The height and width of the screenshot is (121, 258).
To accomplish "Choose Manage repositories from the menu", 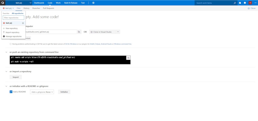I will [x=14, y=36].
